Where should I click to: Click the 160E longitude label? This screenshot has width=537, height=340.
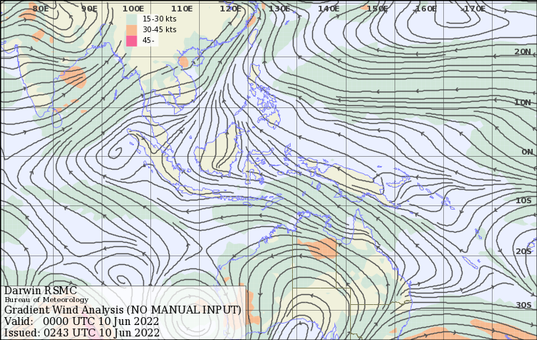click(425, 9)
